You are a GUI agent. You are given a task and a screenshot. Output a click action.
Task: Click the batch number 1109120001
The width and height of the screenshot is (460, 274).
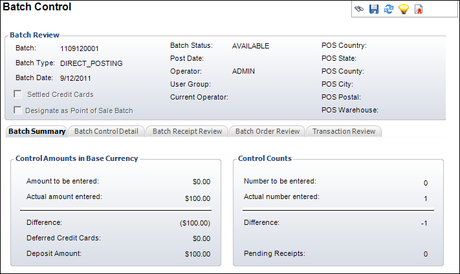(x=80, y=48)
